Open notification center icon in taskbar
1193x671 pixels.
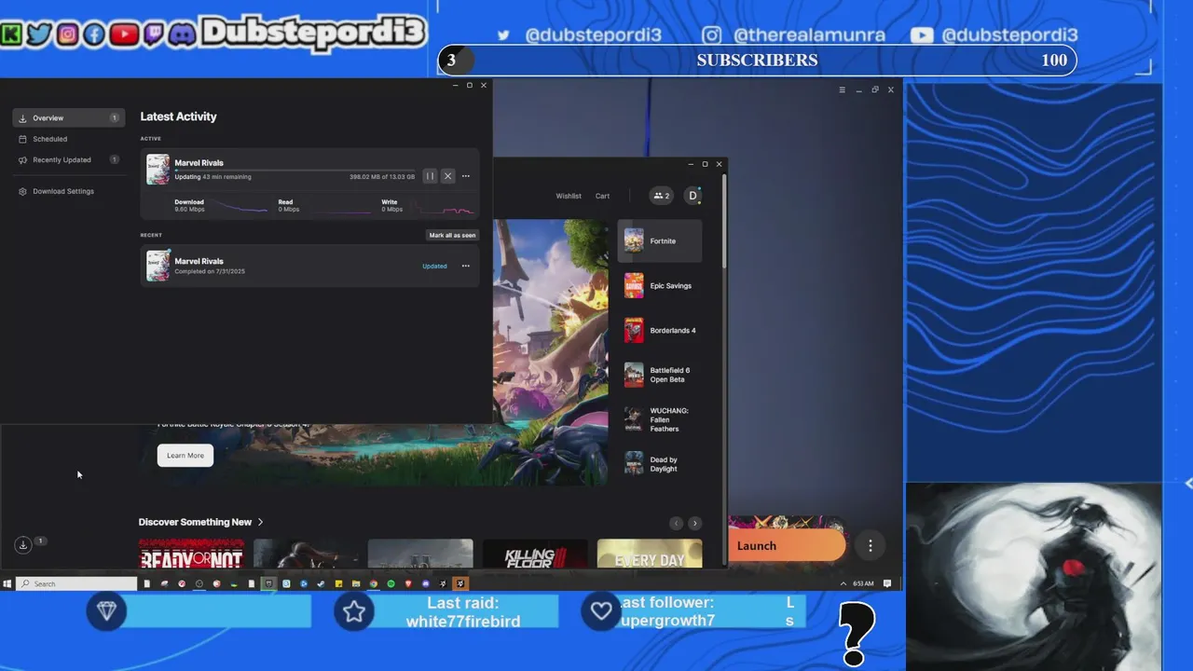pos(887,583)
